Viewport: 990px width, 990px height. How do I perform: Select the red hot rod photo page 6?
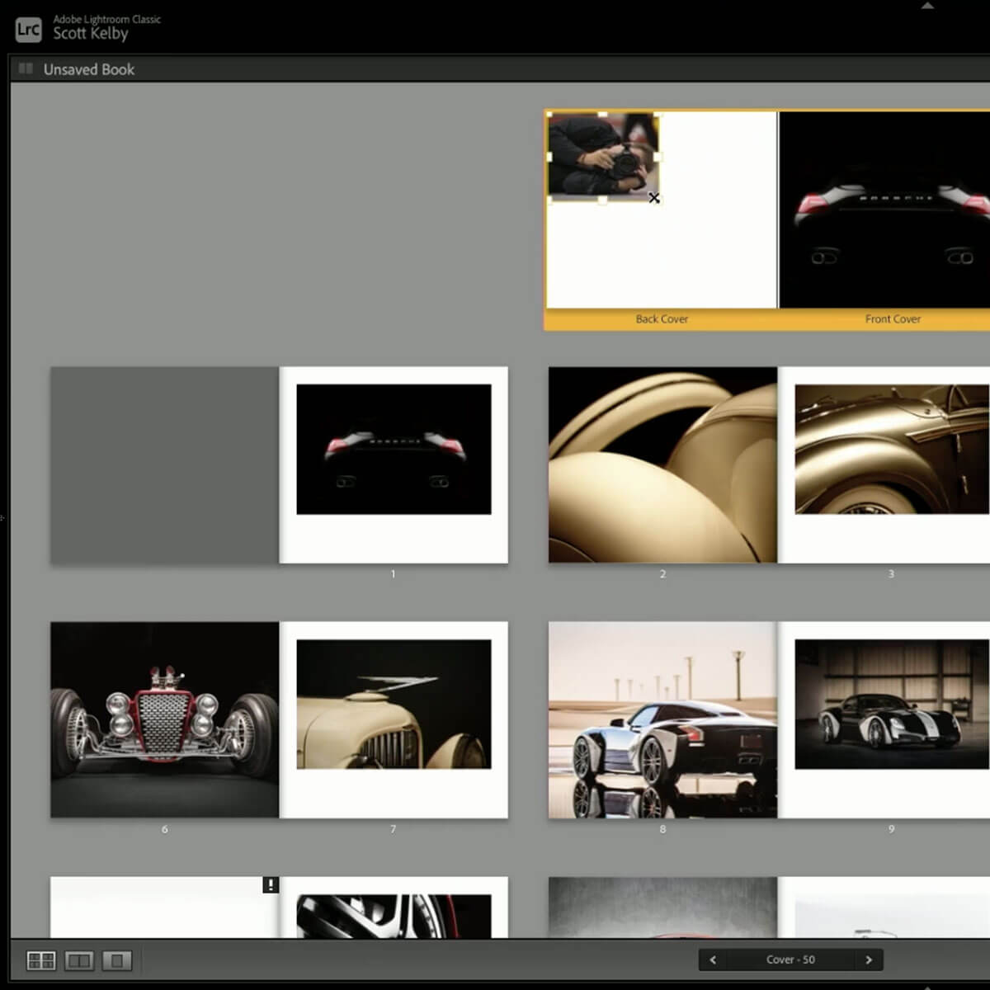pos(165,719)
